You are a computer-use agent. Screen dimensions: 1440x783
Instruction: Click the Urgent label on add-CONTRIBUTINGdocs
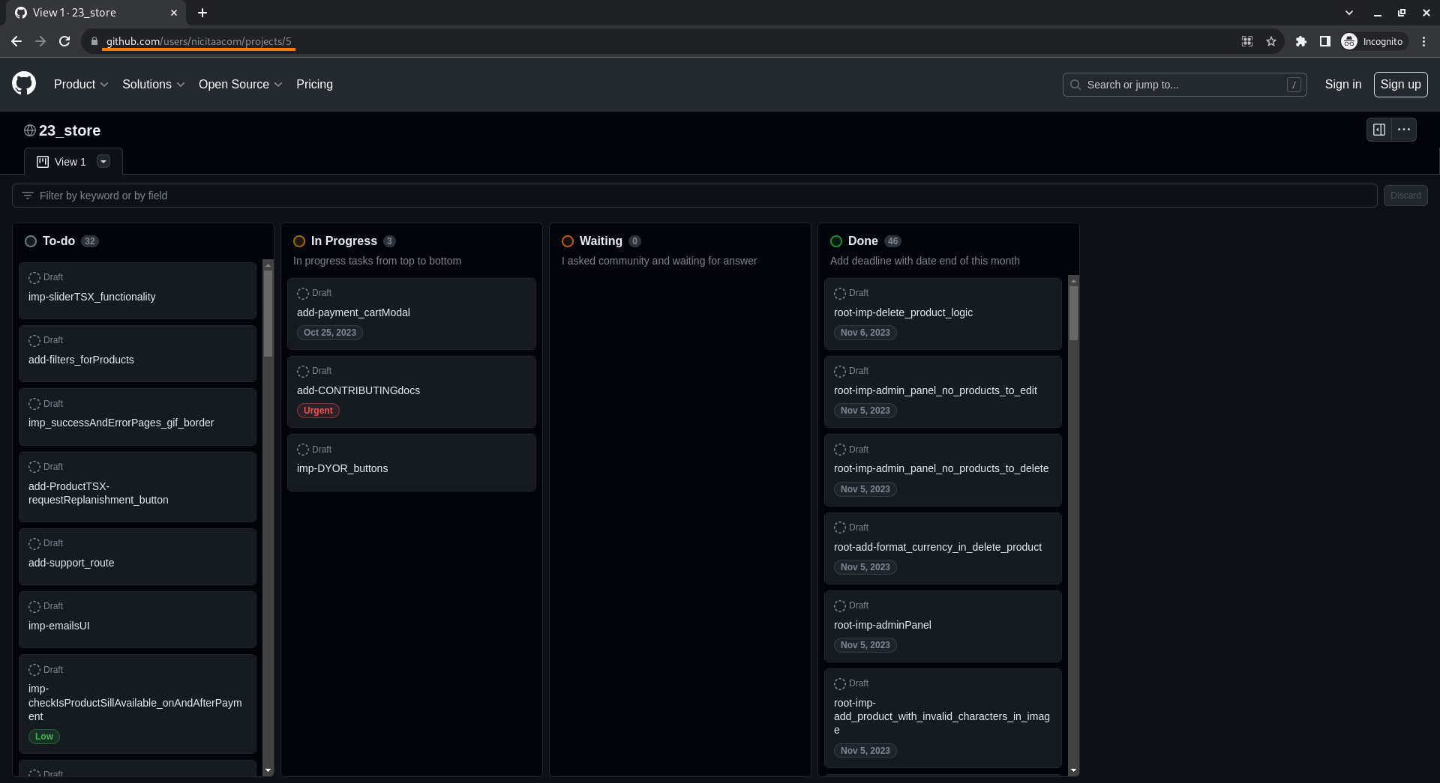click(318, 411)
